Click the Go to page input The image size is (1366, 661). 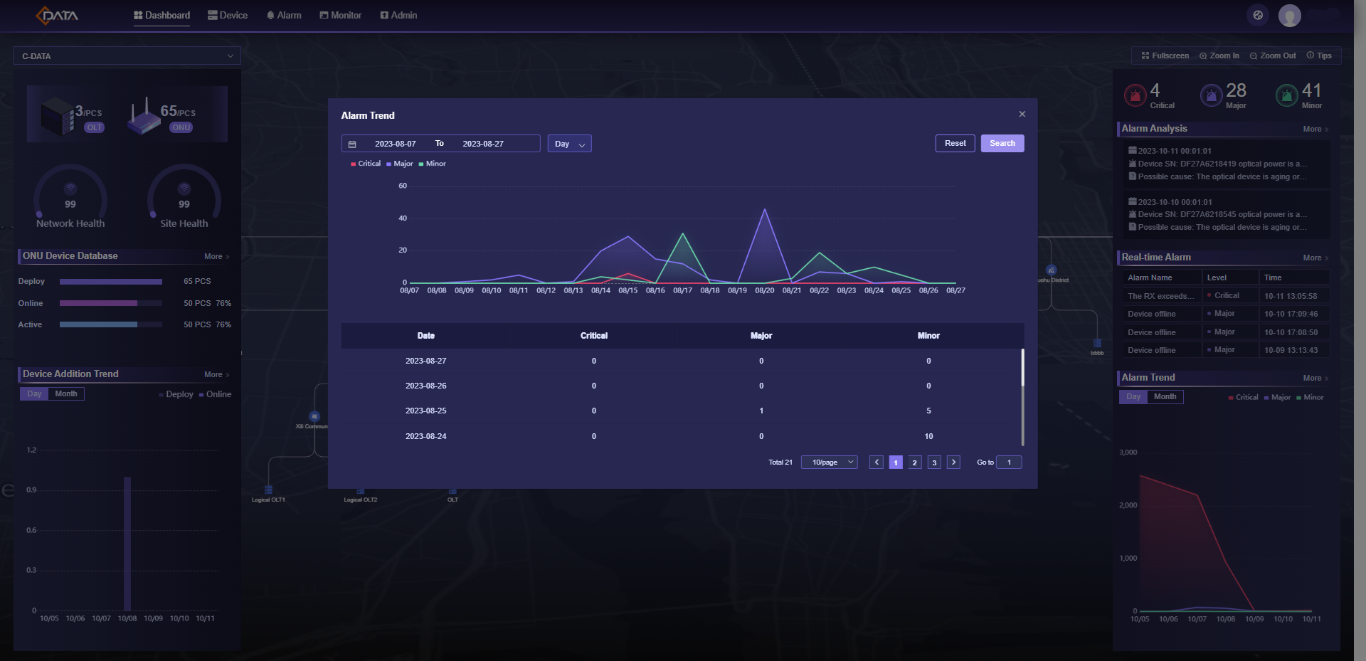click(x=1009, y=462)
